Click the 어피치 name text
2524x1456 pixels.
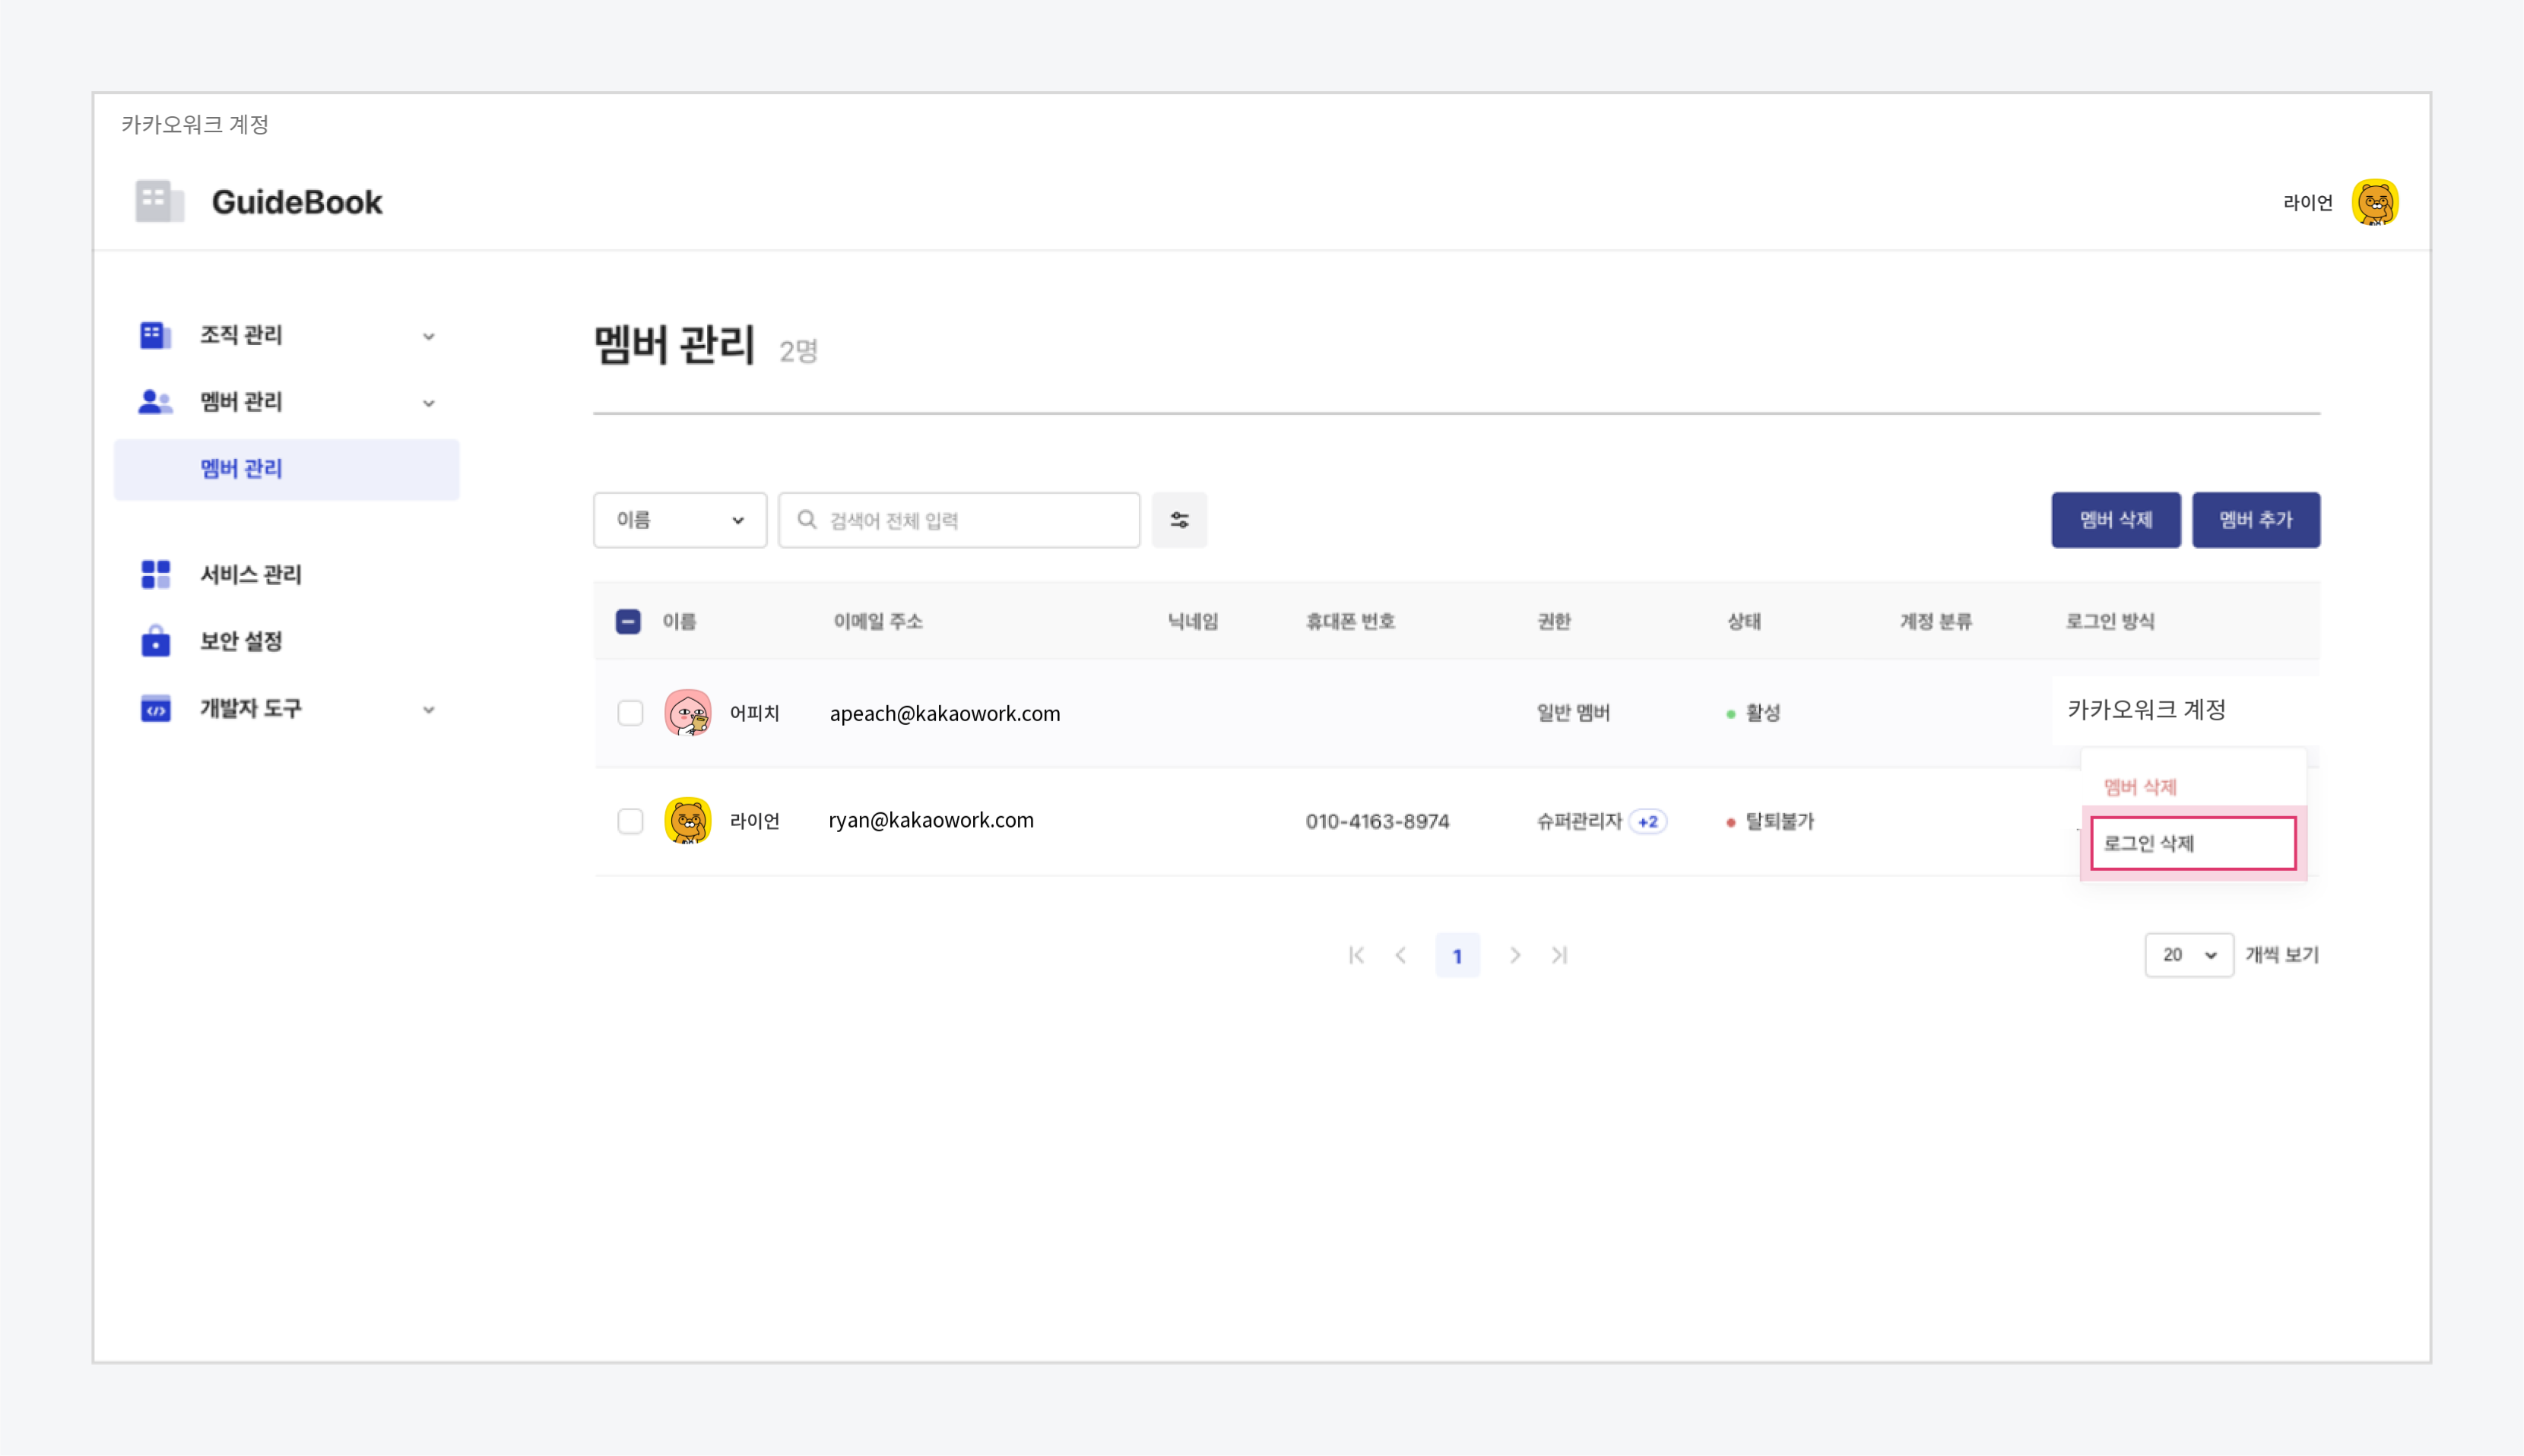pos(754,713)
